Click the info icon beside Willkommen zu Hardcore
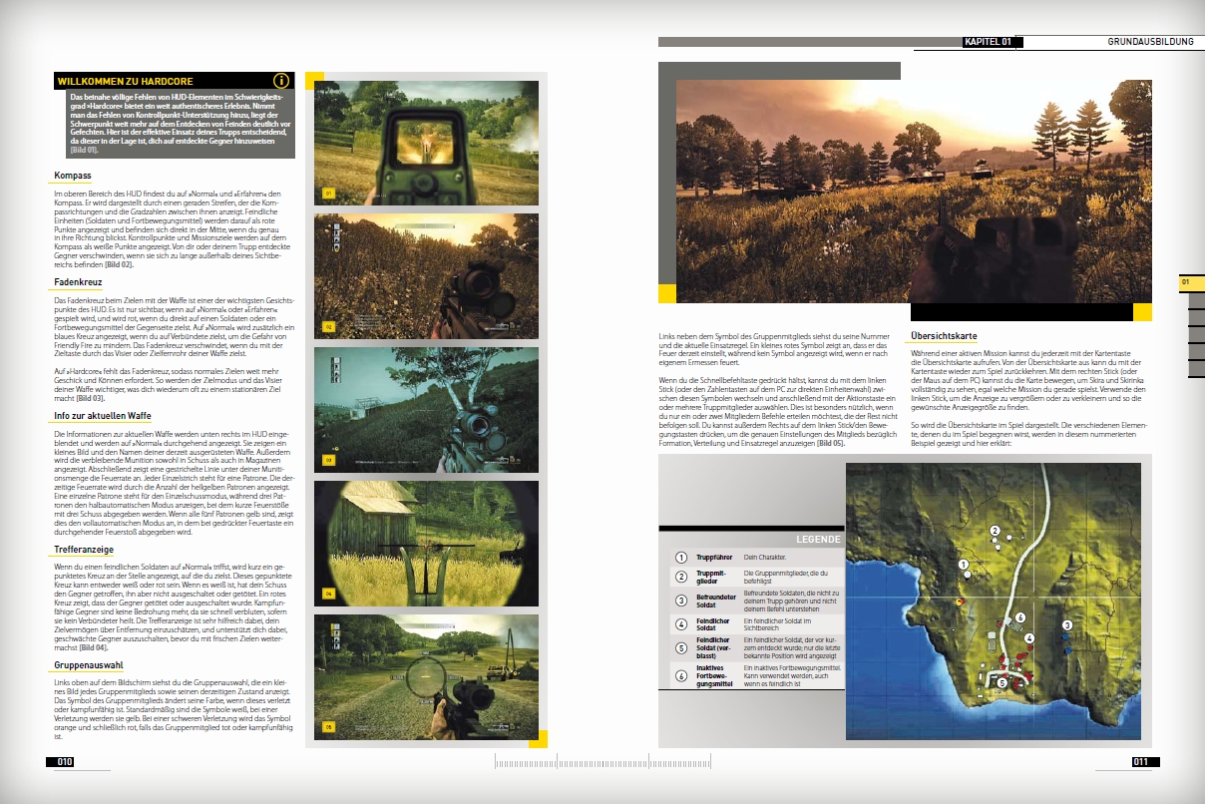1205x804 pixels. click(281, 81)
